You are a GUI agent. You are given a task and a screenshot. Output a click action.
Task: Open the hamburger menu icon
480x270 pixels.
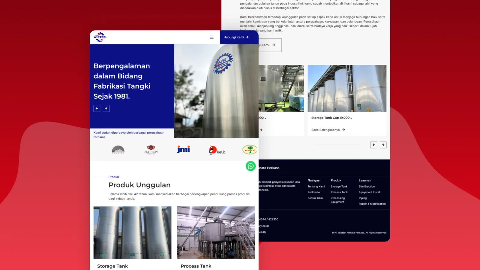211,37
